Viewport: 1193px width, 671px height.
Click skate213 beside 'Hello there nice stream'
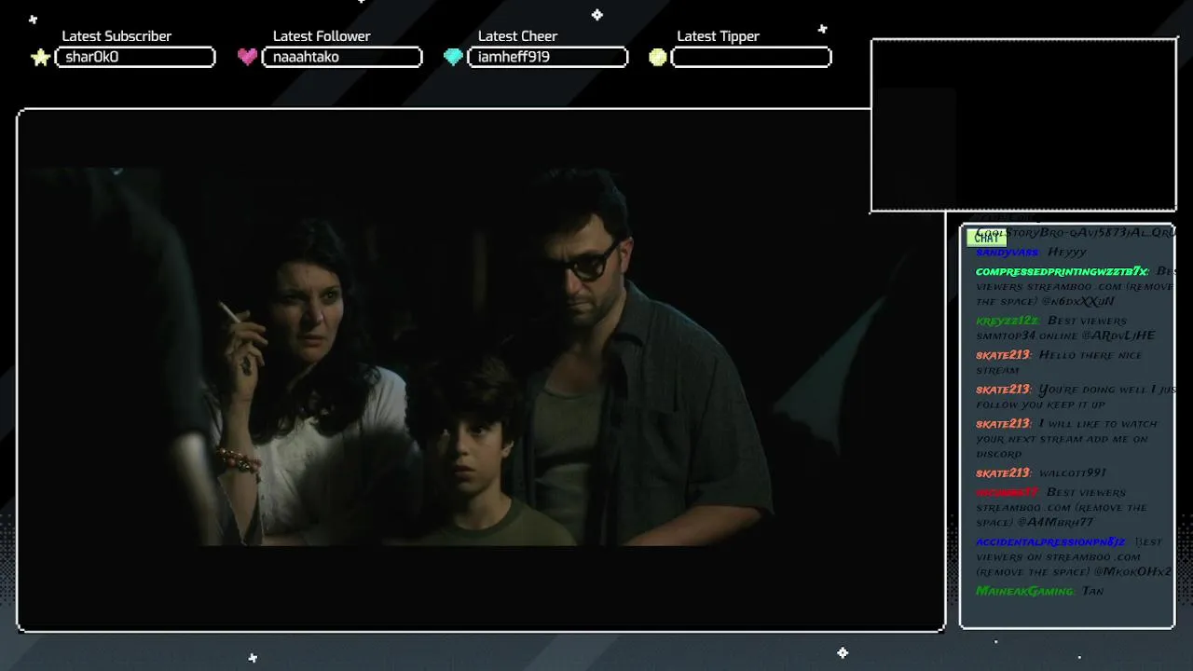coord(1003,355)
